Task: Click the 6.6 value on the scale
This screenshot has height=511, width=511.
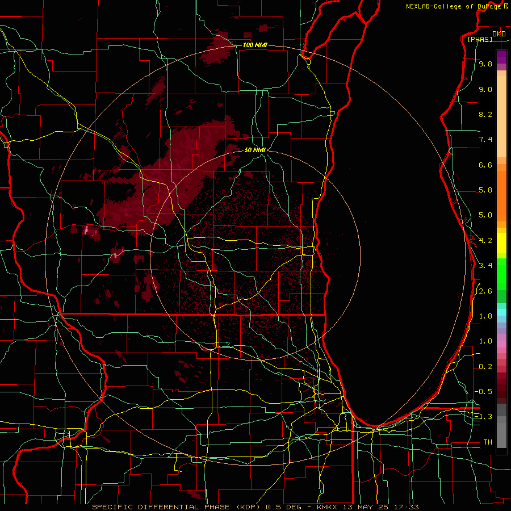Action: 485,165
